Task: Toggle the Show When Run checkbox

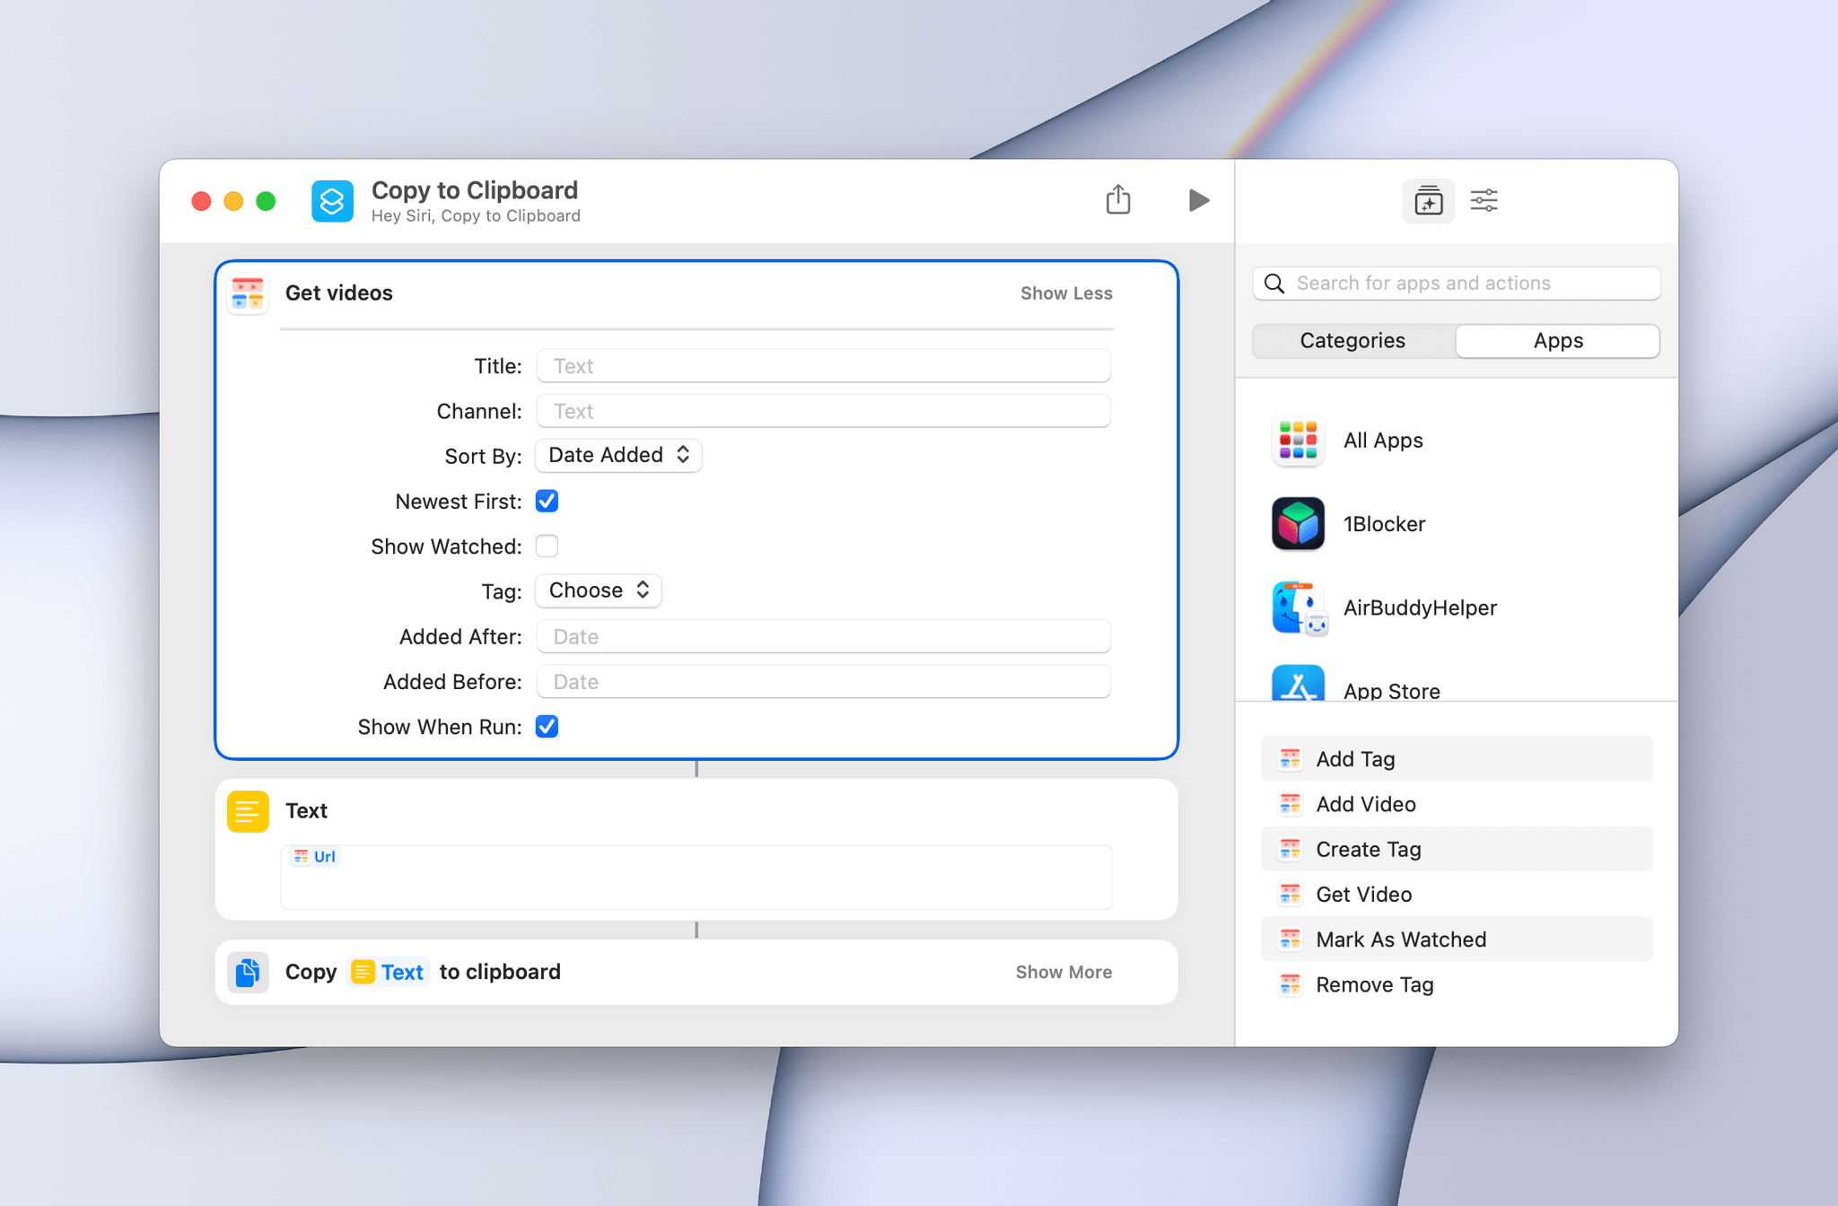Action: coord(547,727)
